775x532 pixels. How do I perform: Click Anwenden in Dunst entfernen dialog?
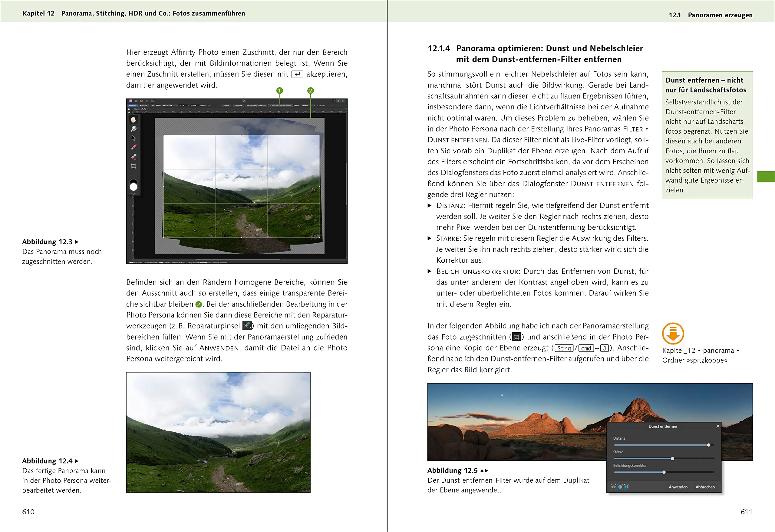[x=678, y=487]
